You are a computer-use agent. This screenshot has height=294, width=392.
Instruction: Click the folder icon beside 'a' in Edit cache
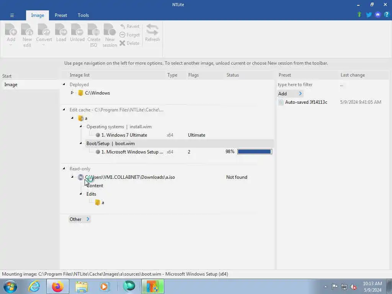[x=80, y=118]
